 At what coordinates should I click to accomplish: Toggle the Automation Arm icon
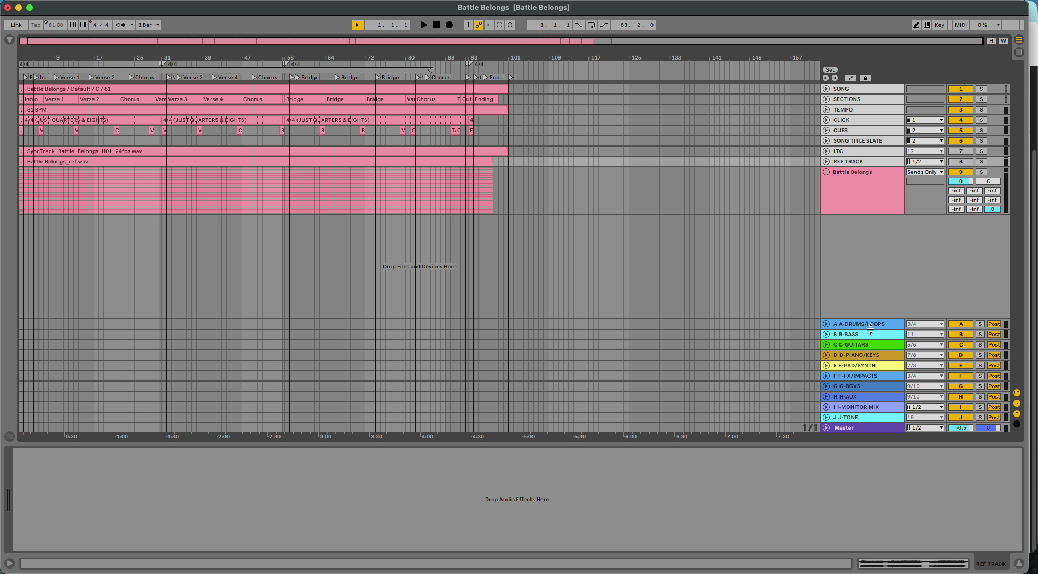pos(479,25)
